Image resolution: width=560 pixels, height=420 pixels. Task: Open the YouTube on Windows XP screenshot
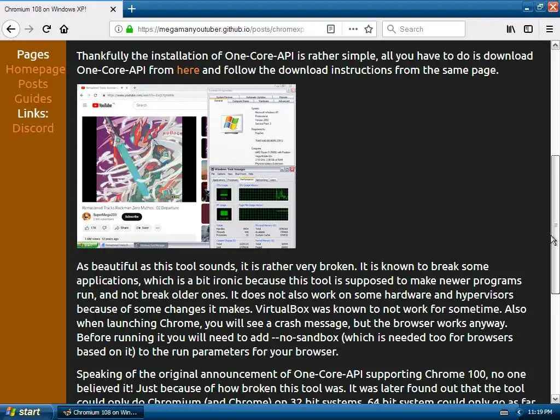tap(186, 166)
